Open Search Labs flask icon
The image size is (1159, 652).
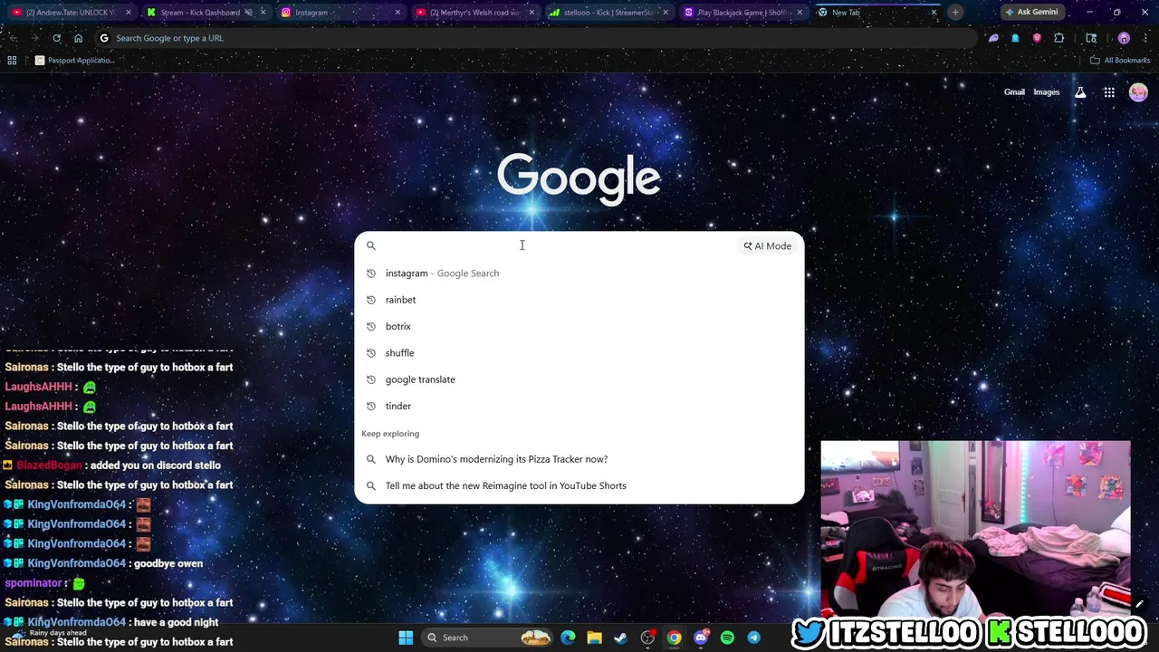click(1080, 92)
